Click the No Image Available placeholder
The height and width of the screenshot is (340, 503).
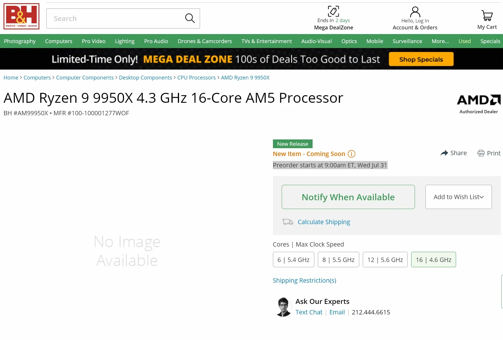coord(127,251)
